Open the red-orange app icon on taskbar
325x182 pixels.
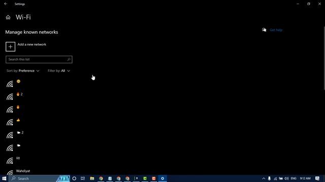(154, 178)
